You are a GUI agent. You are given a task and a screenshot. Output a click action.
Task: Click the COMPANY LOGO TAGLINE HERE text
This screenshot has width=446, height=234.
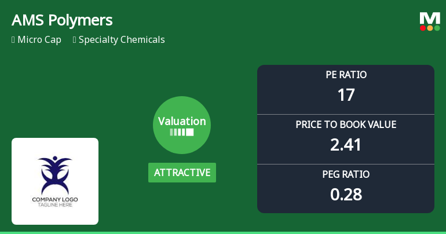(55, 202)
